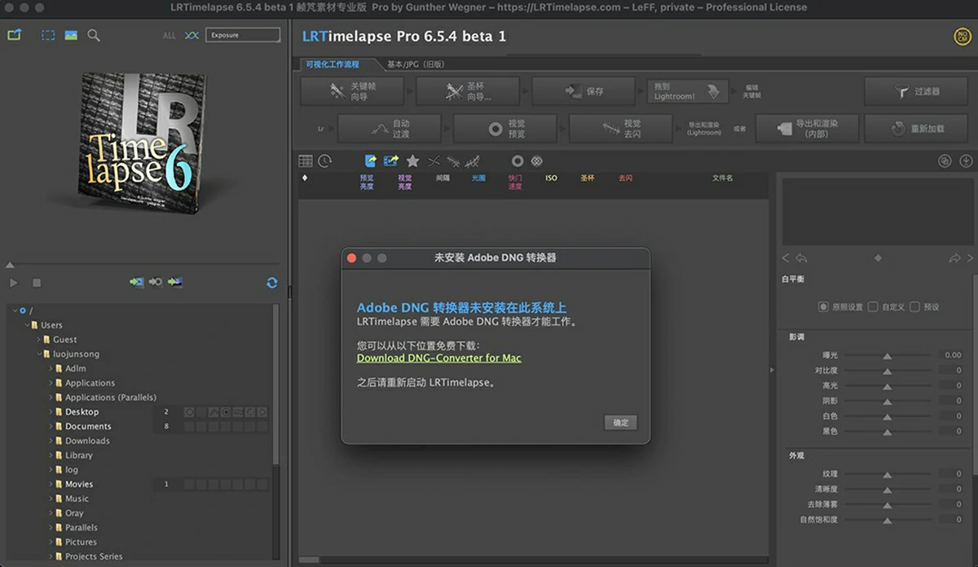Click the 保存 save button
This screenshot has height=567, width=978.
point(584,91)
